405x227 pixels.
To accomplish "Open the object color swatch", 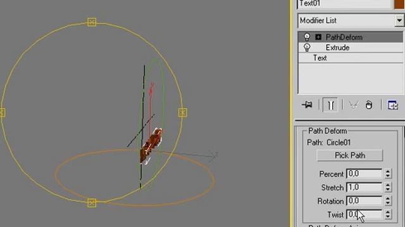I will [399, 4].
